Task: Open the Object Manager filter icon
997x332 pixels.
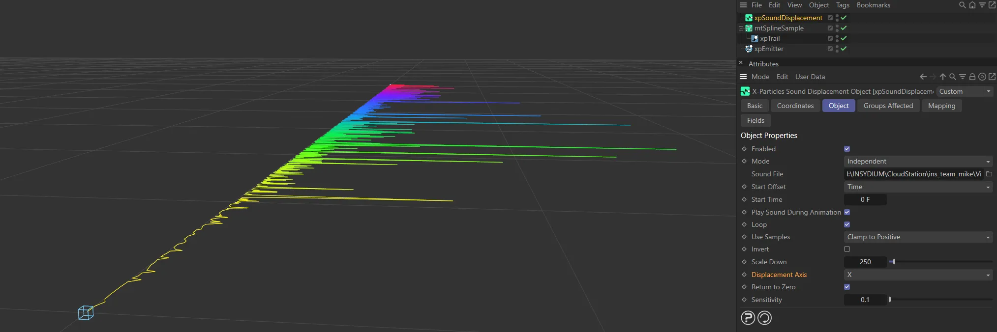Action: (982, 5)
